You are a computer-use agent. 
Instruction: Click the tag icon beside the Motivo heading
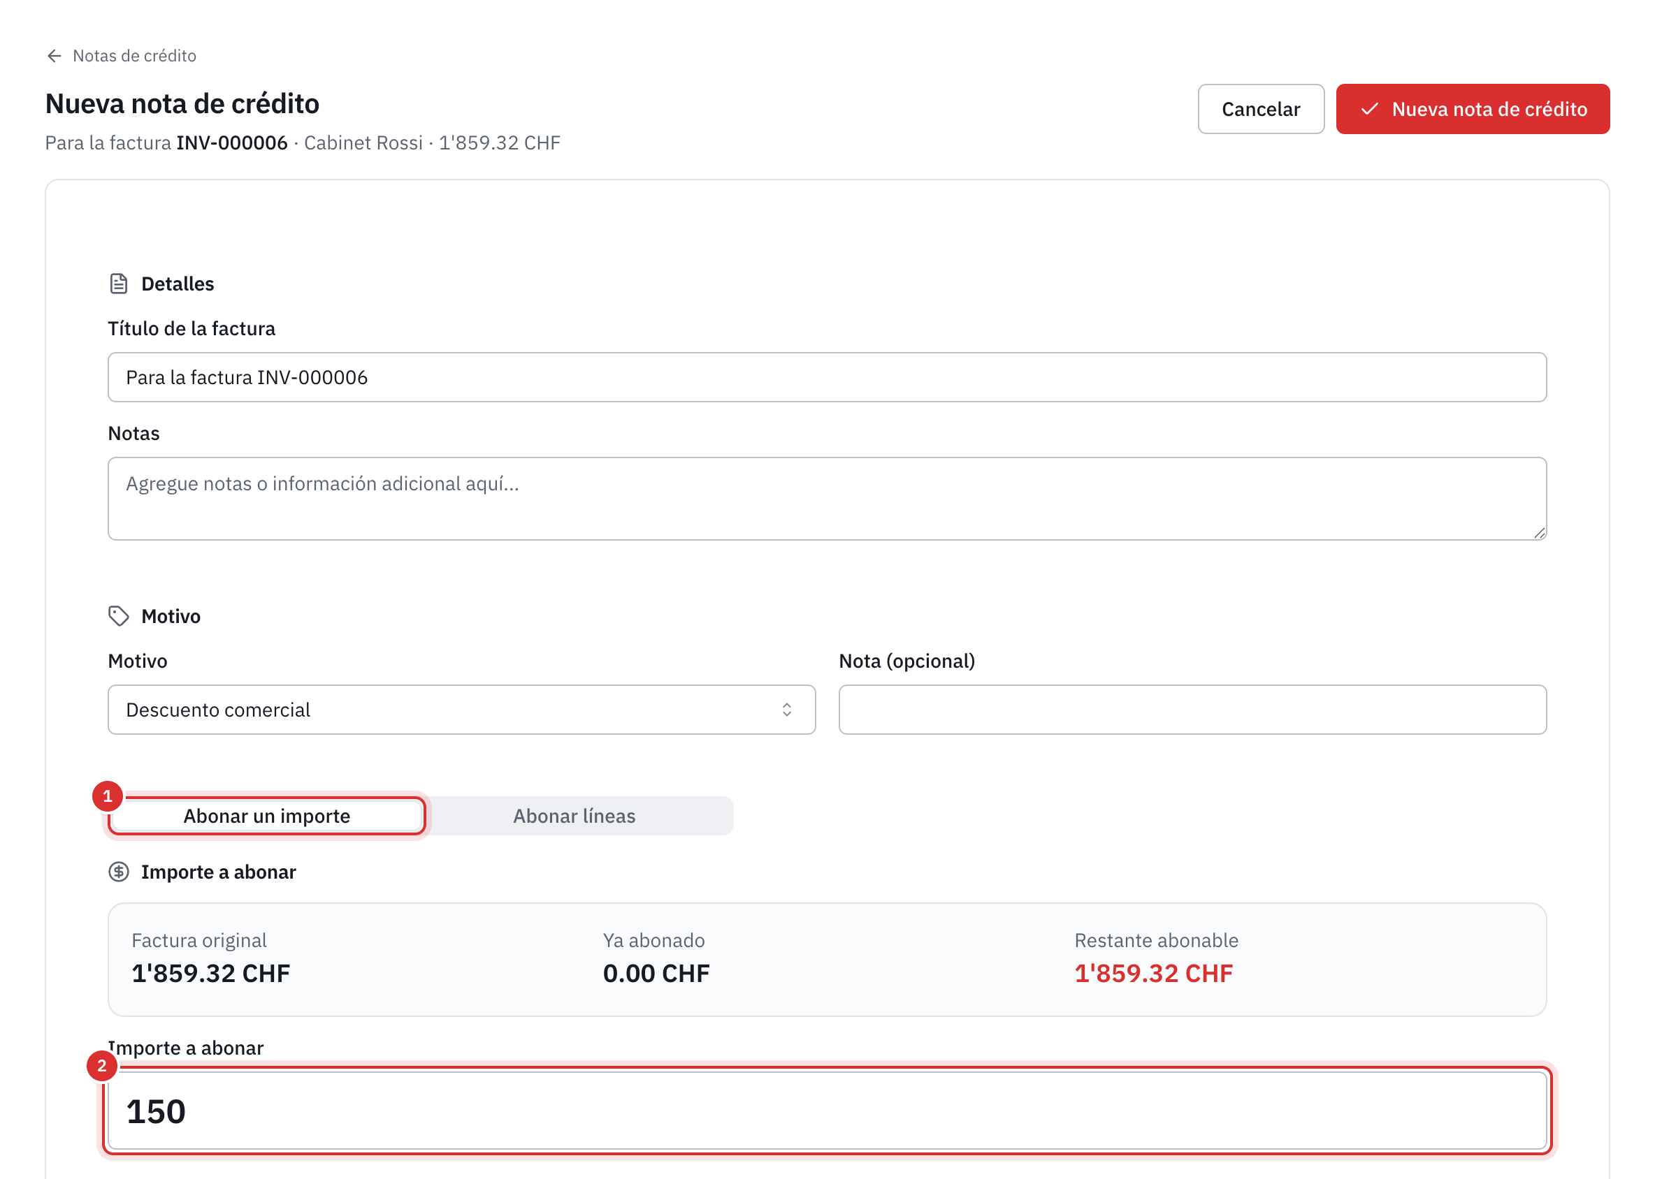click(118, 616)
